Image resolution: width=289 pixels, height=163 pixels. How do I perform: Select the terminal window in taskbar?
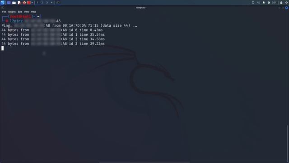click(58, 3)
